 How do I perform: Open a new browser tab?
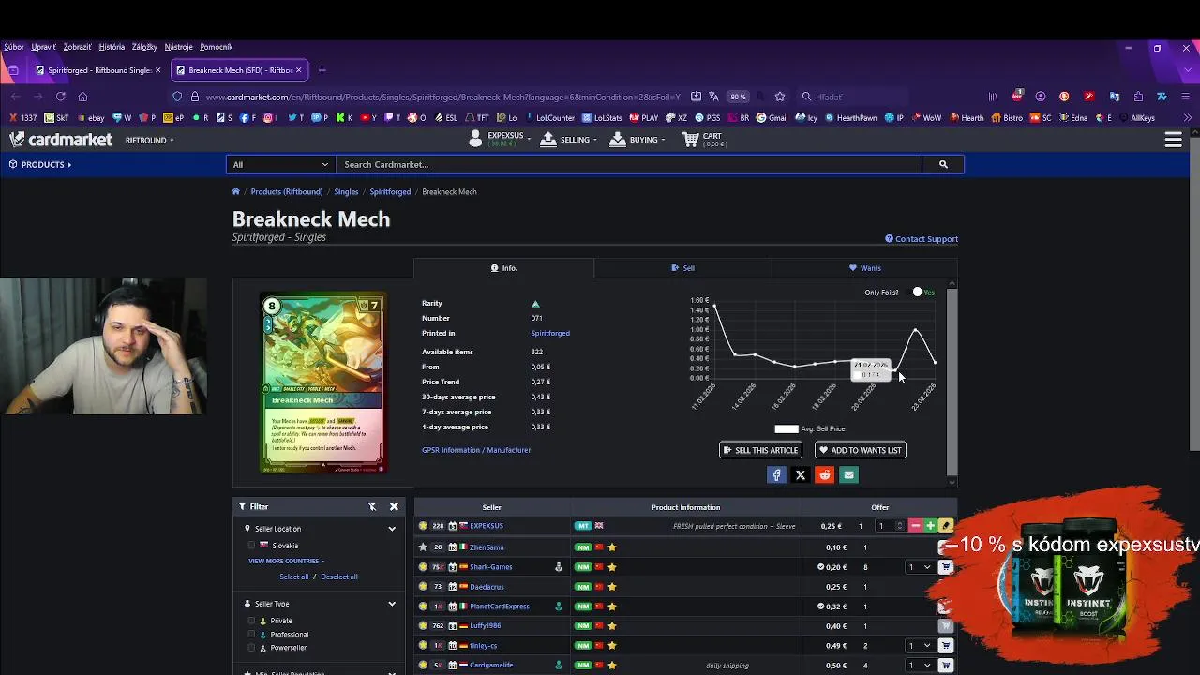(x=322, y=70)
